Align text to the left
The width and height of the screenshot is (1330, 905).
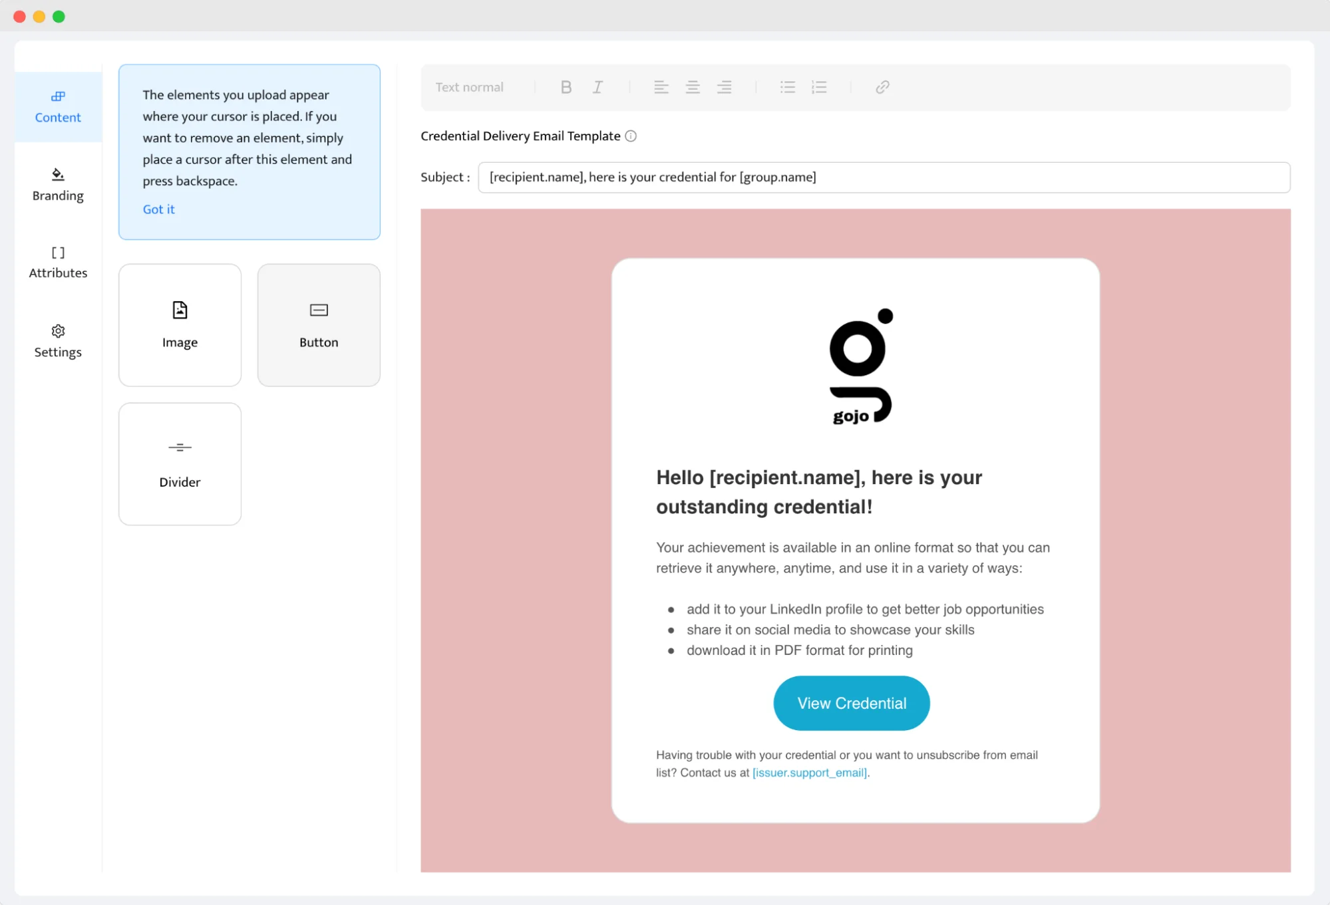tap(661, 87)
